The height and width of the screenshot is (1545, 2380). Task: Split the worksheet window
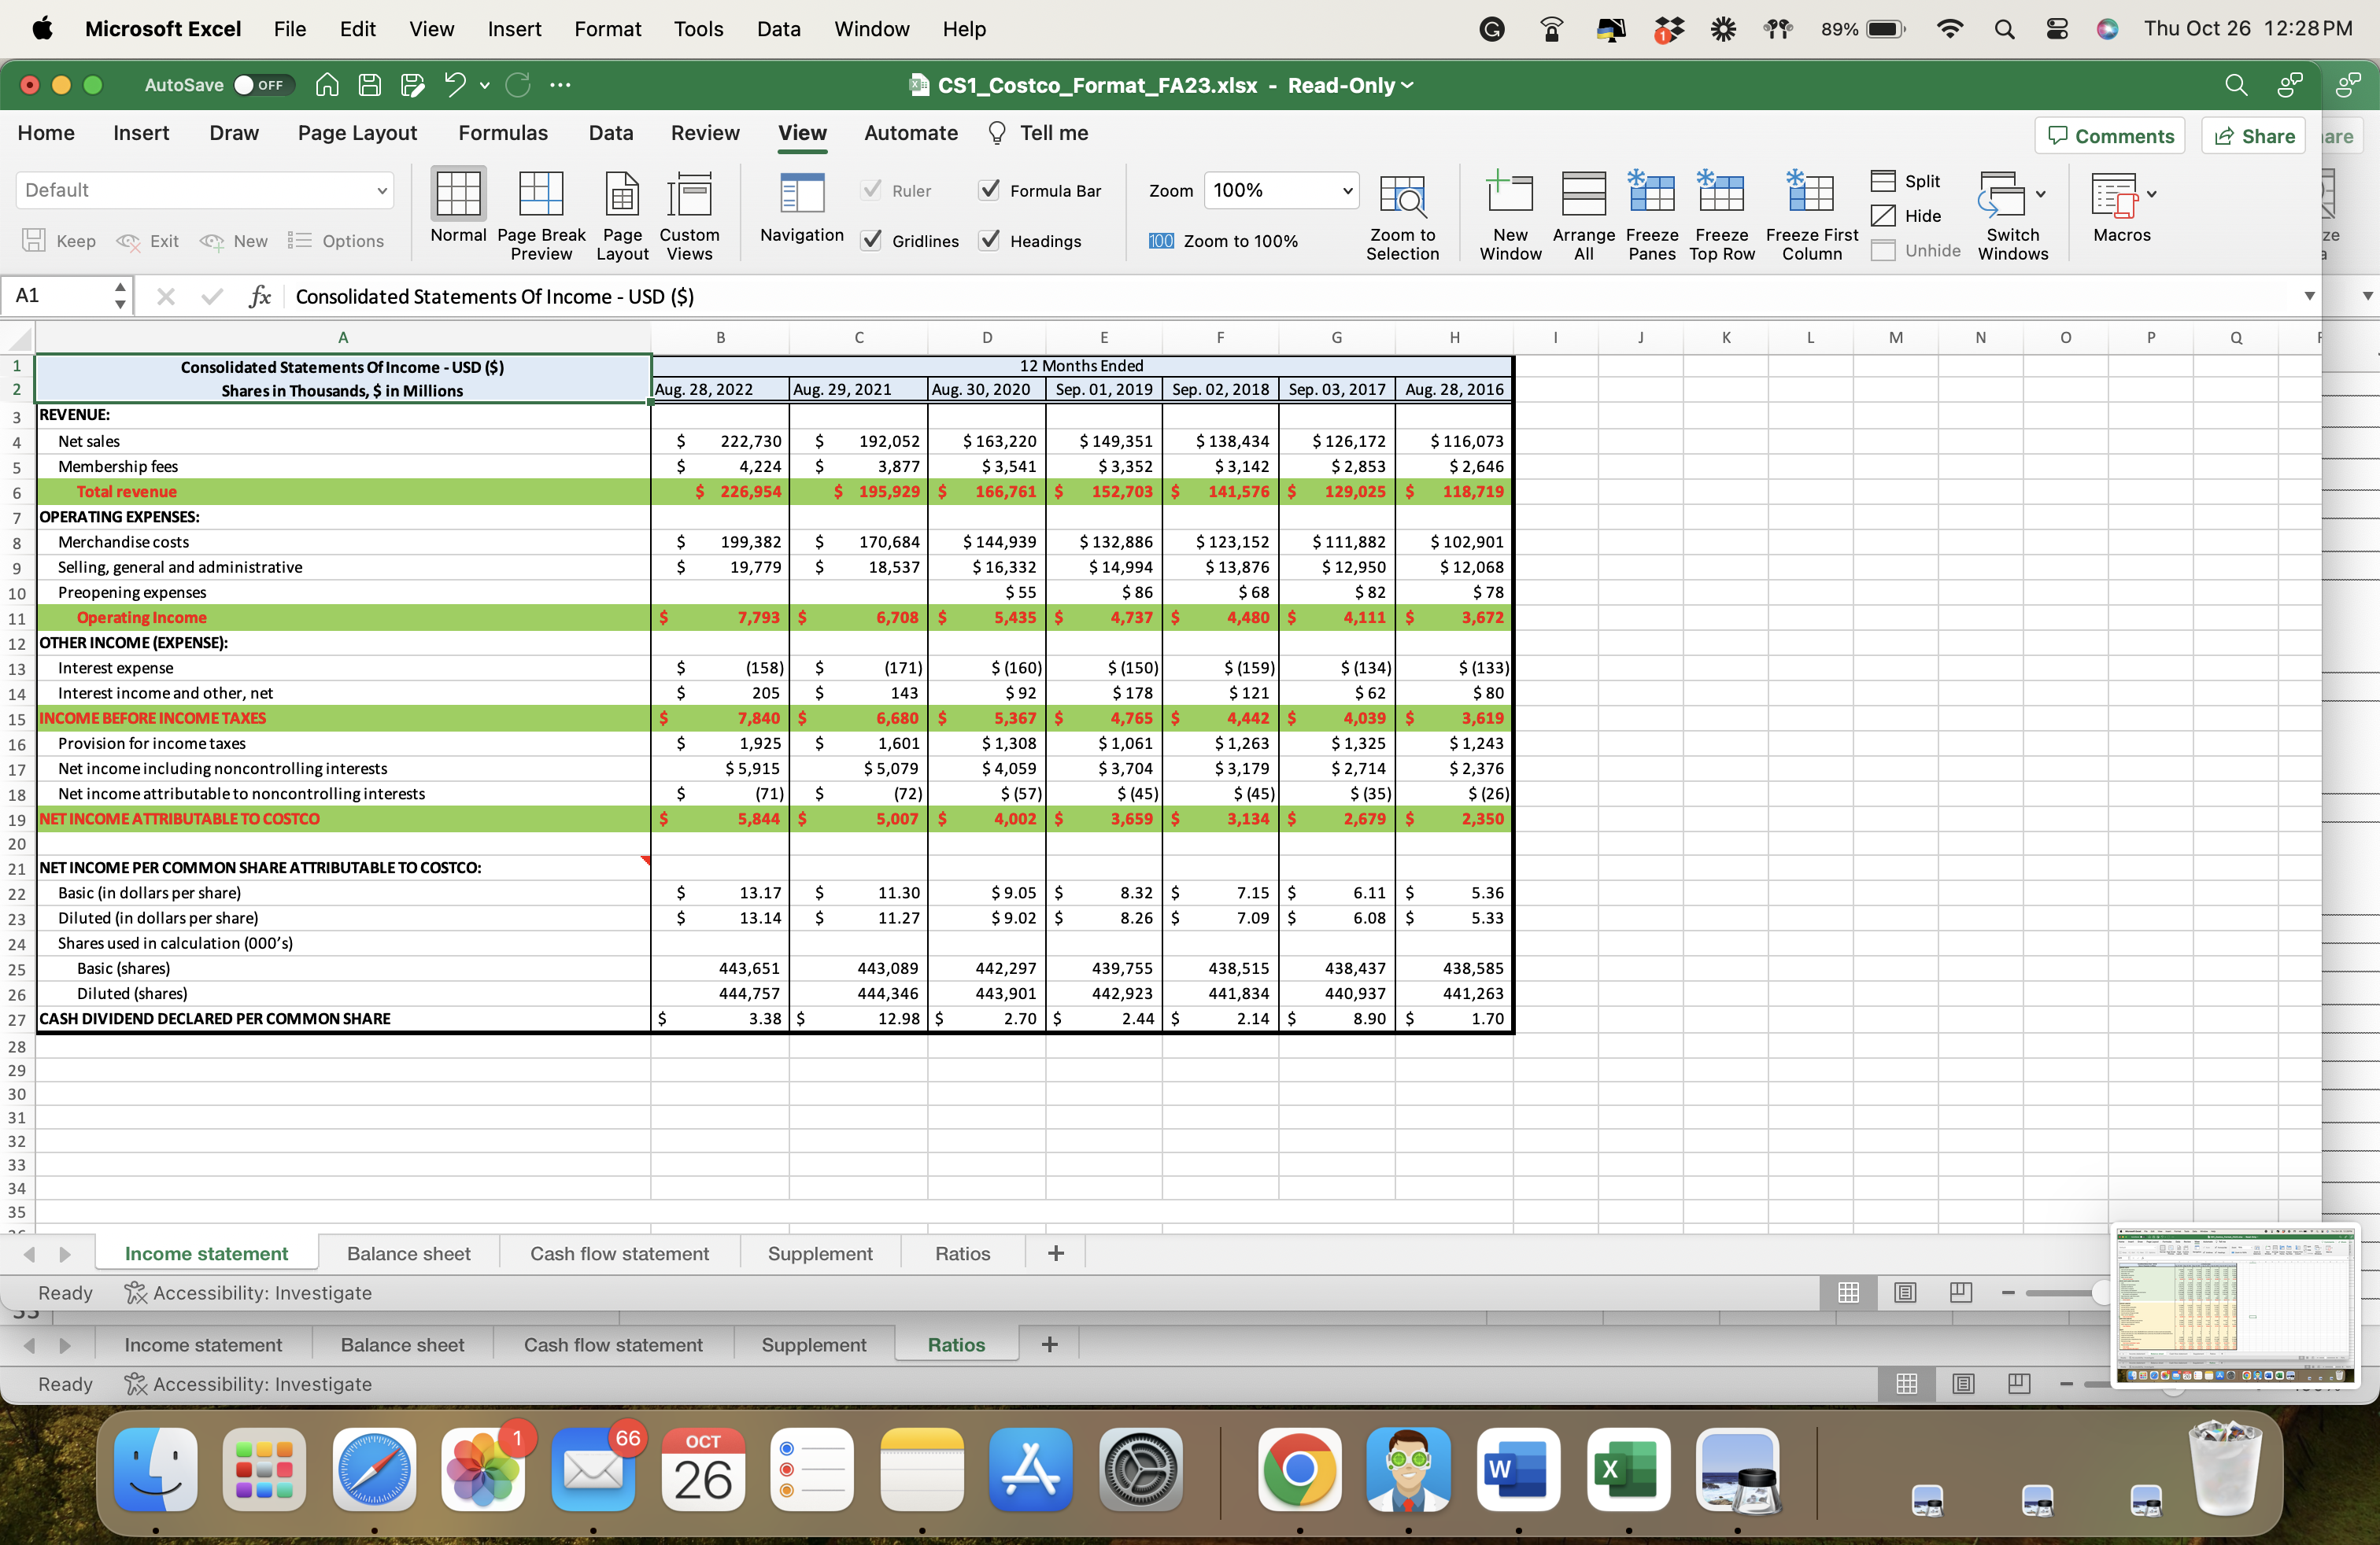pos(1906,181)
